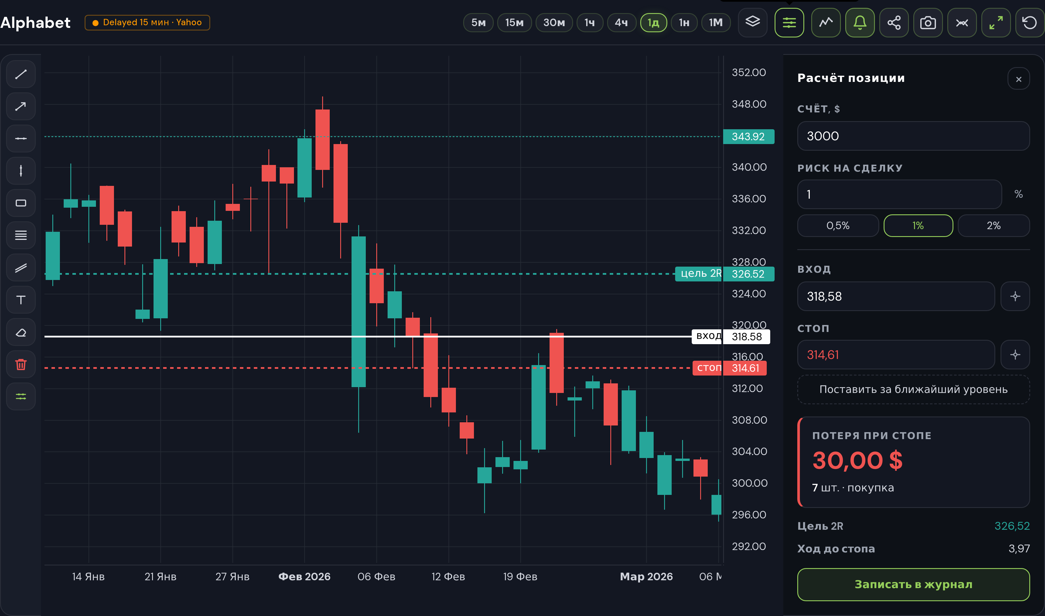Select the text annotation tool
1045x616 pixels.
click(x=21, y=300)
